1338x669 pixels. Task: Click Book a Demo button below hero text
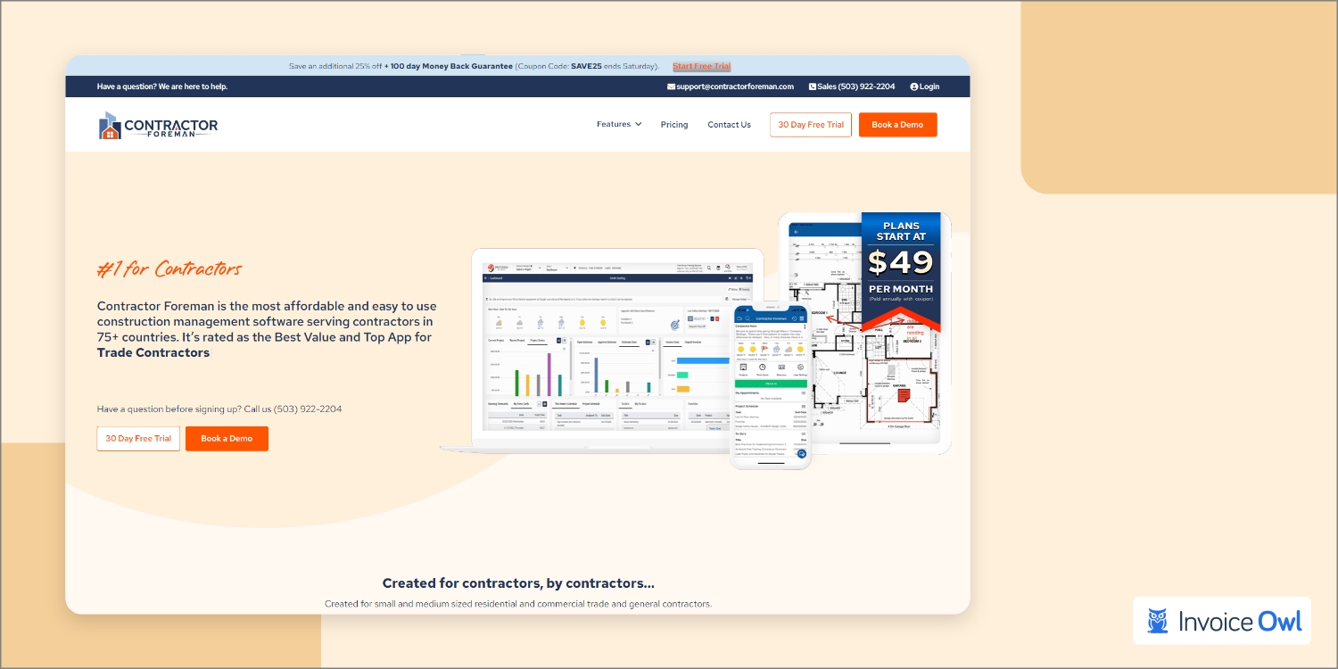tap(227, 439)
